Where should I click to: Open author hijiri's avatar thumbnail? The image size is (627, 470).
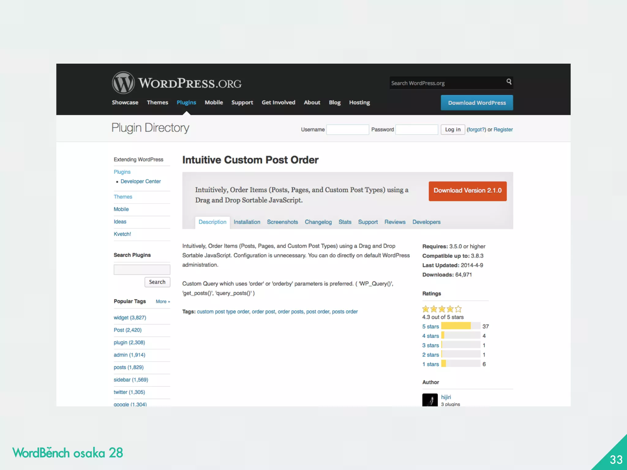[x=430, y=400]
